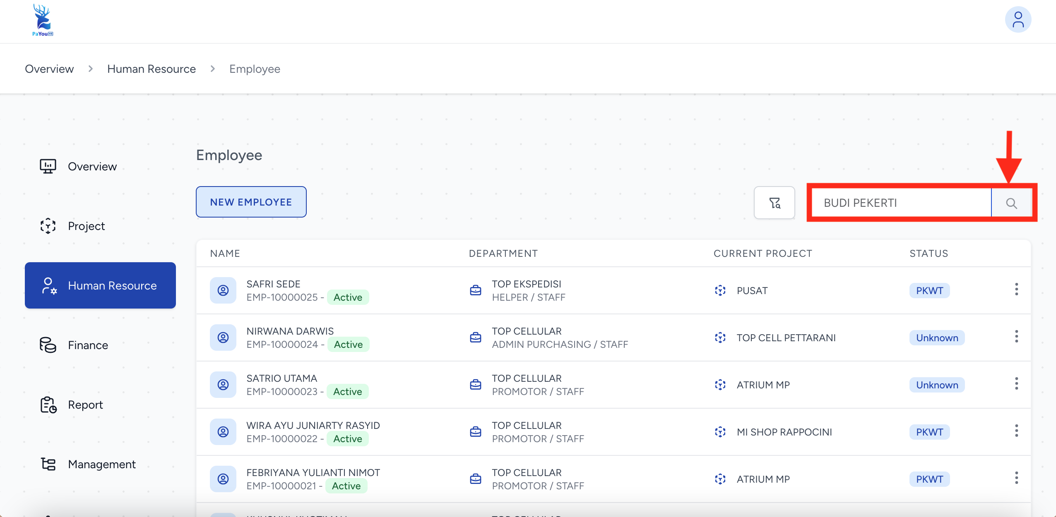Click the search magnifier icon
The height and width of the screenshot is (517, 1056).
point(1011,203)
